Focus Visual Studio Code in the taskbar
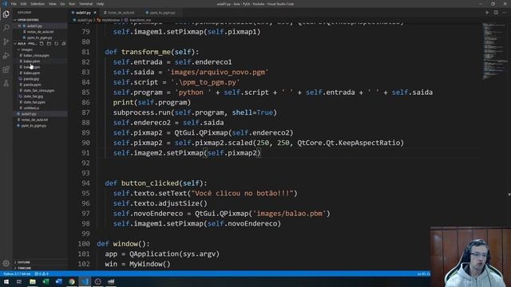 pos(85,281)
